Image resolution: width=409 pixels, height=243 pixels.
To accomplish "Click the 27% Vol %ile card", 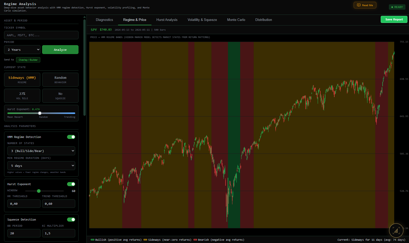I will 22,96.
